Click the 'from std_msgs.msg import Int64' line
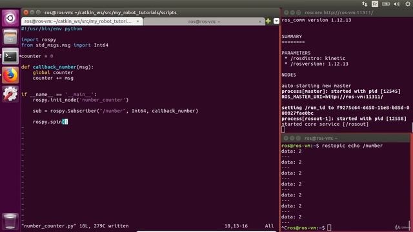This screenshot has height=232, width=413. click(x=65, y=45)
